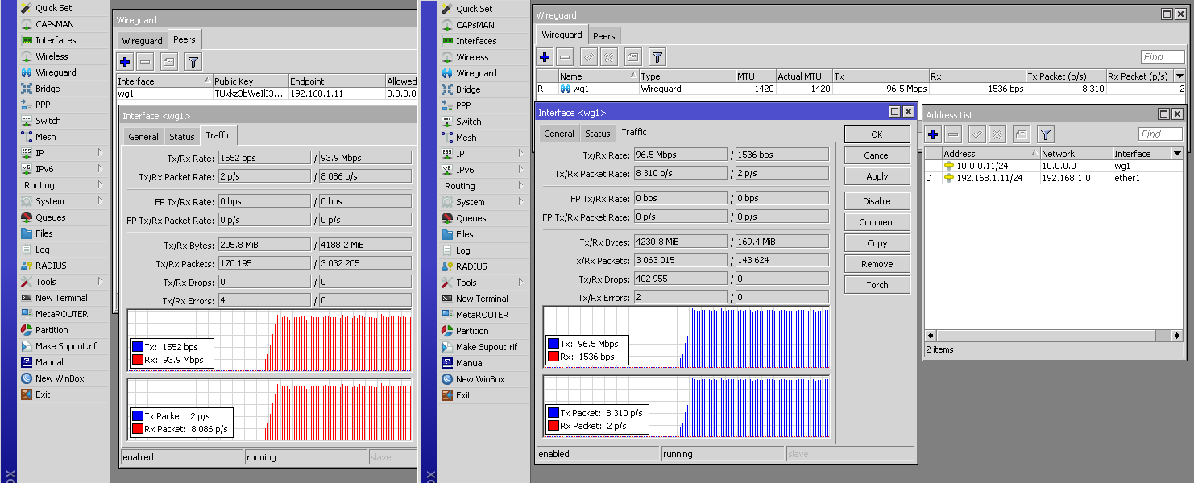The height and width of the screenshot is (483, 1194).
Task: Expand the Tools submenu arrow in right WinBox sidebar
Action: 521,282
